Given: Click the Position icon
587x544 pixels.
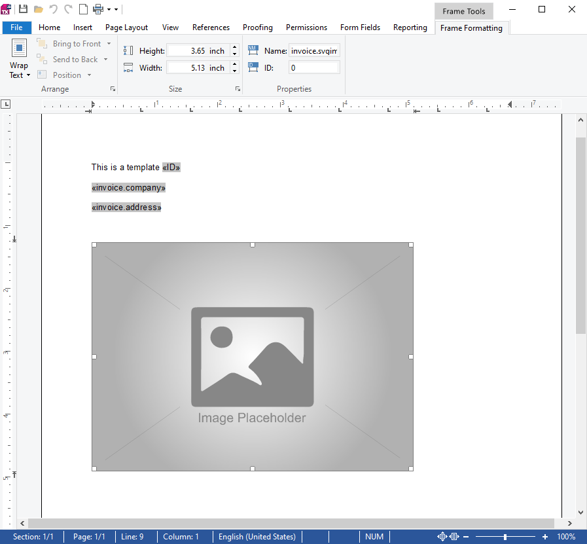Looking at the screenshot, I should [x=42, y=75].
